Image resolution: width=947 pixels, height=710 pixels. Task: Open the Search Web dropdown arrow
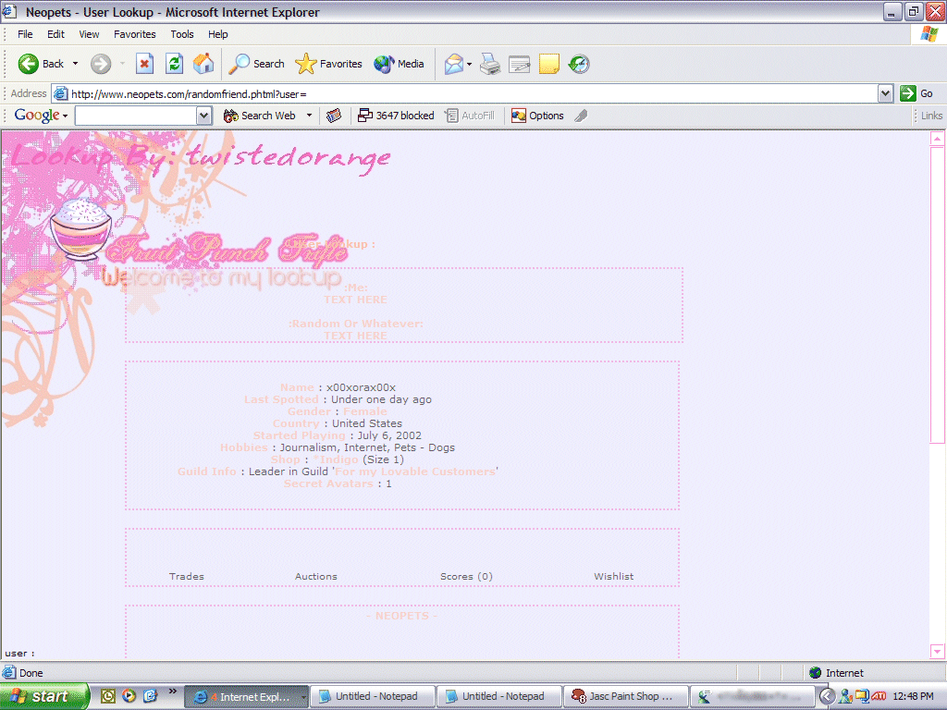click(x=309, y=116)
